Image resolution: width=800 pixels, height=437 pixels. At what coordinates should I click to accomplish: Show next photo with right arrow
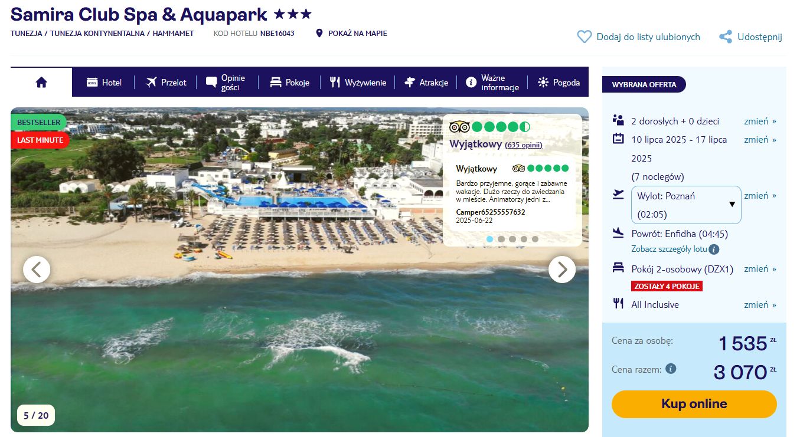coord(562,270)
